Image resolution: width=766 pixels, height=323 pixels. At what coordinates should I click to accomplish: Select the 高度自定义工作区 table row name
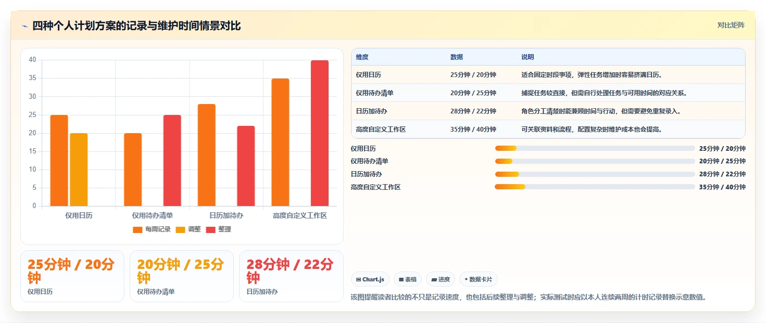tap(381, 130)
